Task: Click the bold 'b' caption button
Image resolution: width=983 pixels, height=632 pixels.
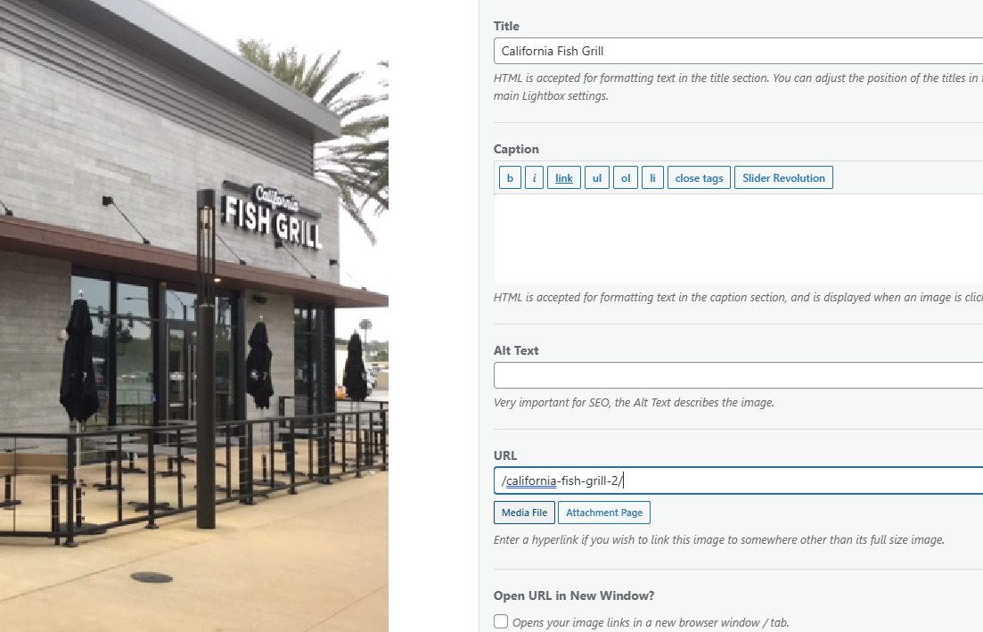Action: [x=510, y=178]
